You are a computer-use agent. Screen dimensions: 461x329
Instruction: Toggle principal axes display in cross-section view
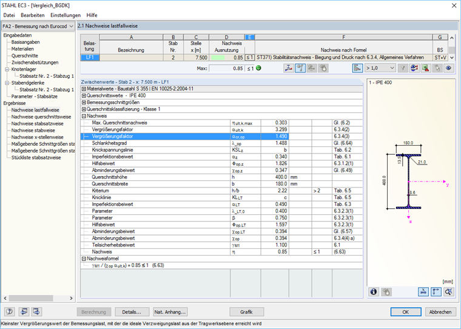pos(436,292)
